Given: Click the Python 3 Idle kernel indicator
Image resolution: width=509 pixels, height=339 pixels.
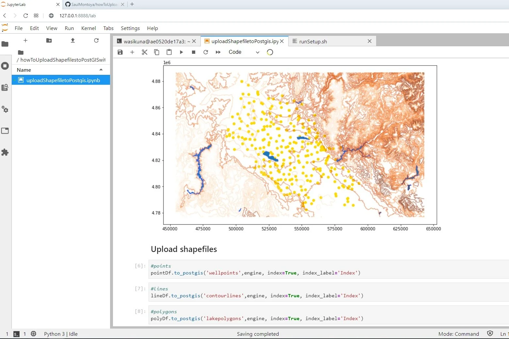Looking at the screenshot, I should coord(61,334).
